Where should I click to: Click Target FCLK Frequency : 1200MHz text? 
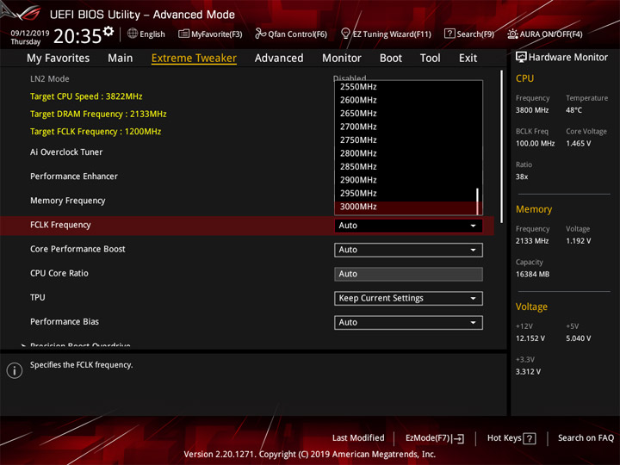pos(96,132)
